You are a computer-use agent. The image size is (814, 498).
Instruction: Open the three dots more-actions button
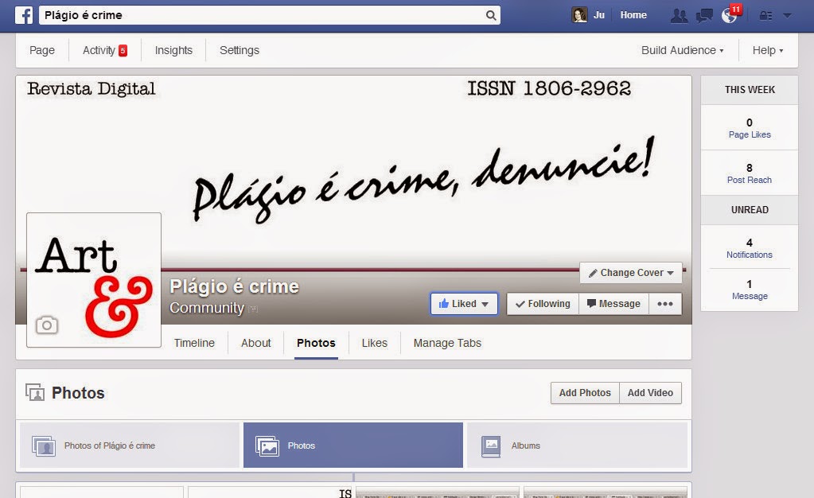[665, 304]
